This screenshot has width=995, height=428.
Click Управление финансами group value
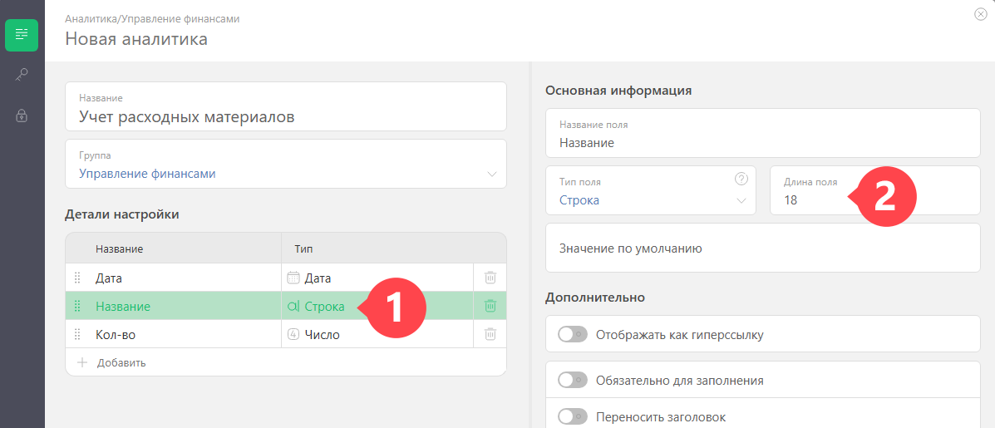click(147, 174)
